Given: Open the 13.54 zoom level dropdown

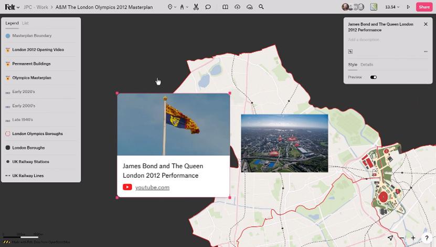Looking at the screenshot, I should coord(392,7).
